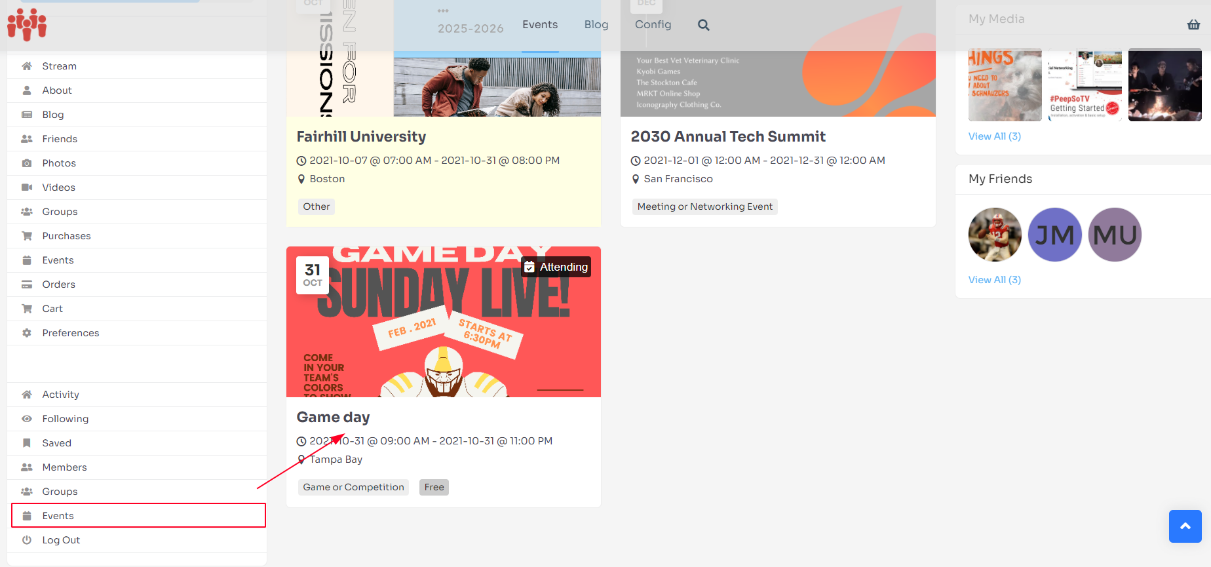Open Friends in sidebar menu
Viewport: 1211px width, 567px height.
(137, 139)
